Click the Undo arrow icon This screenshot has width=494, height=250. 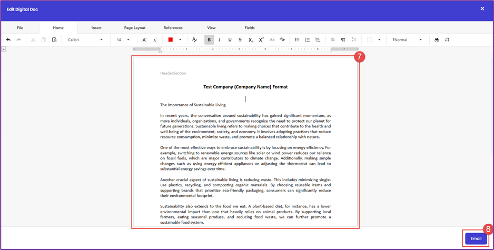pyautogui.click(x=8, y=40)
